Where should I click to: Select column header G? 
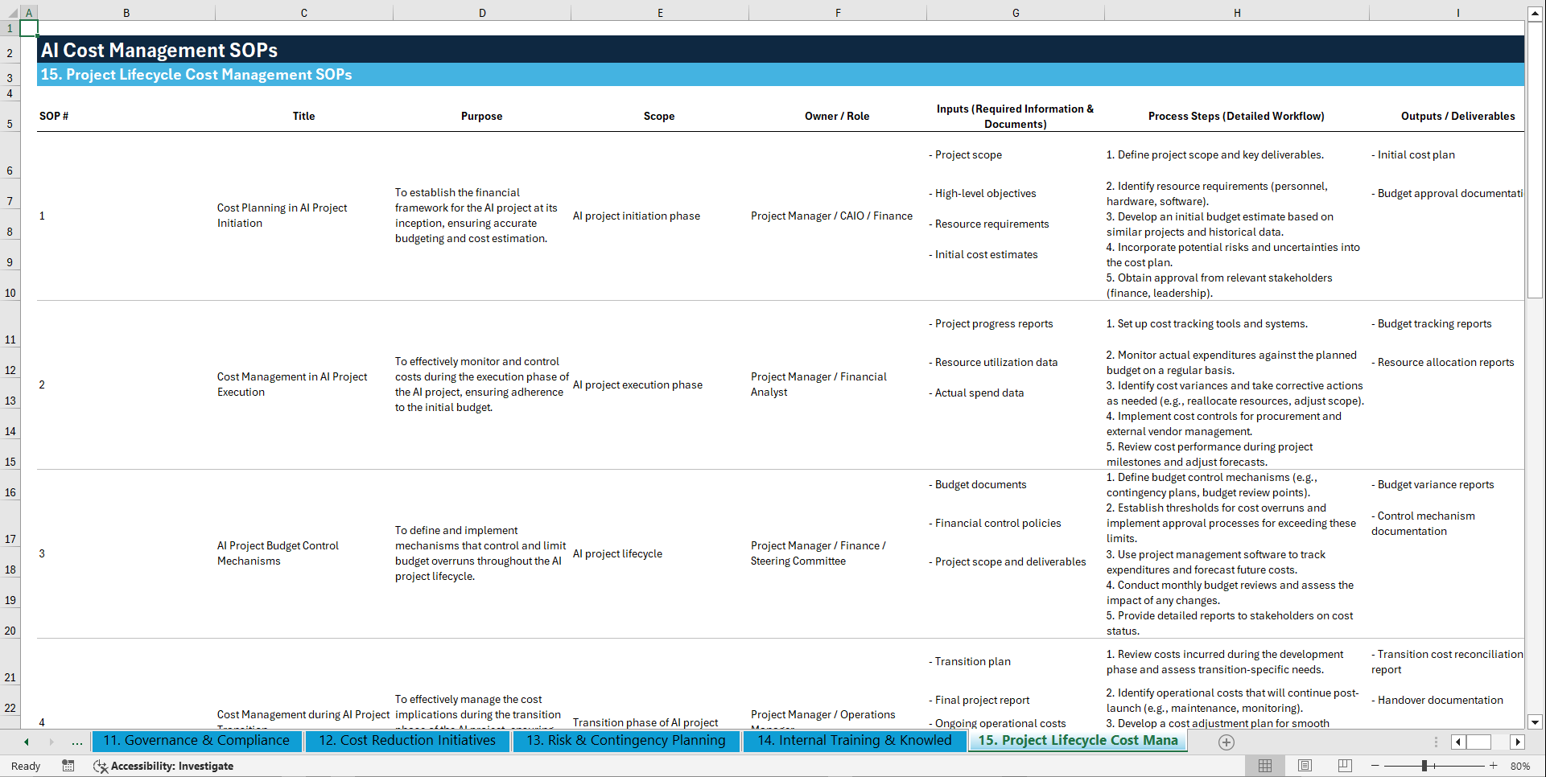1016,12
